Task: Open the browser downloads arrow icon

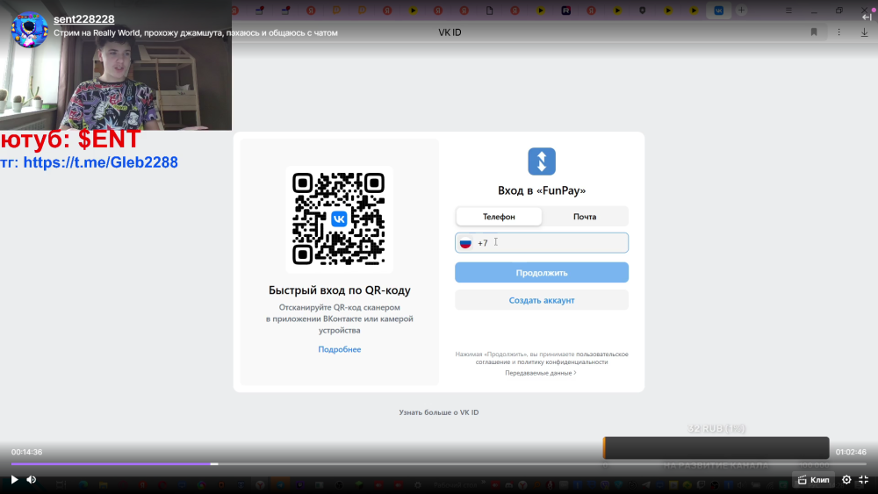Action: (864, 32)
